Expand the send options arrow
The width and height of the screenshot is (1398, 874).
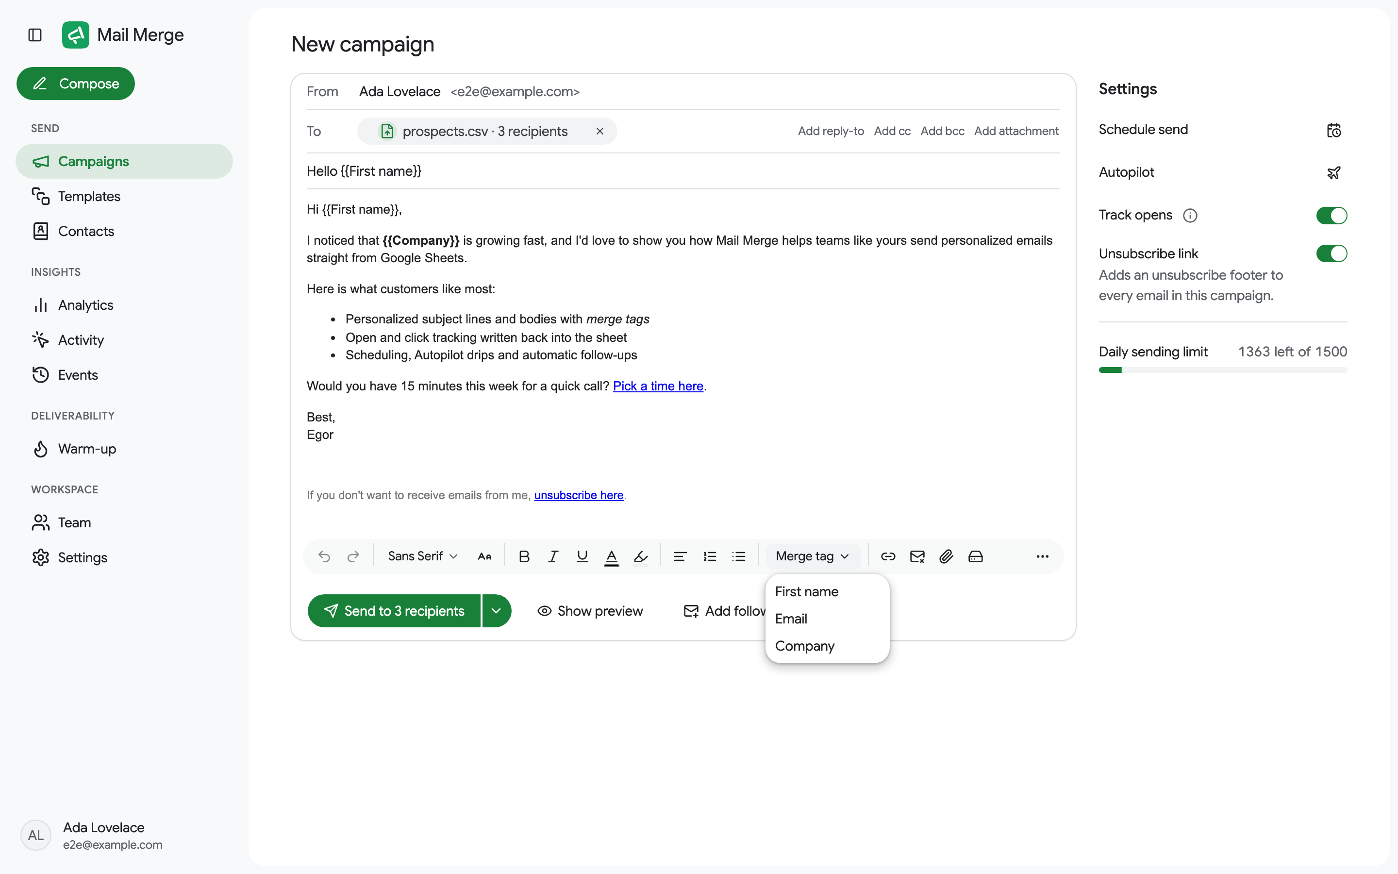pyautogui.click(x=496, y=610)
